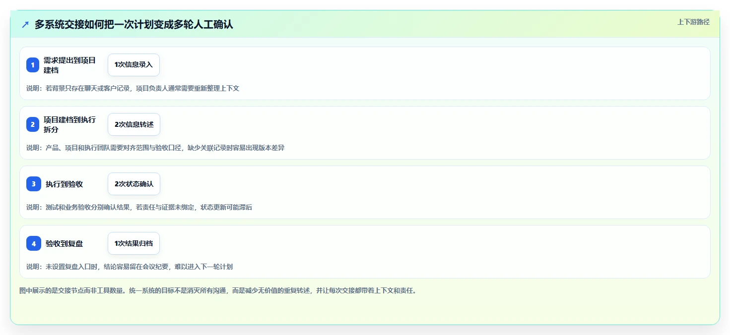Click the 1次信息录入 pill
This screenshot has height=335, width=730.
coord(133,65)
